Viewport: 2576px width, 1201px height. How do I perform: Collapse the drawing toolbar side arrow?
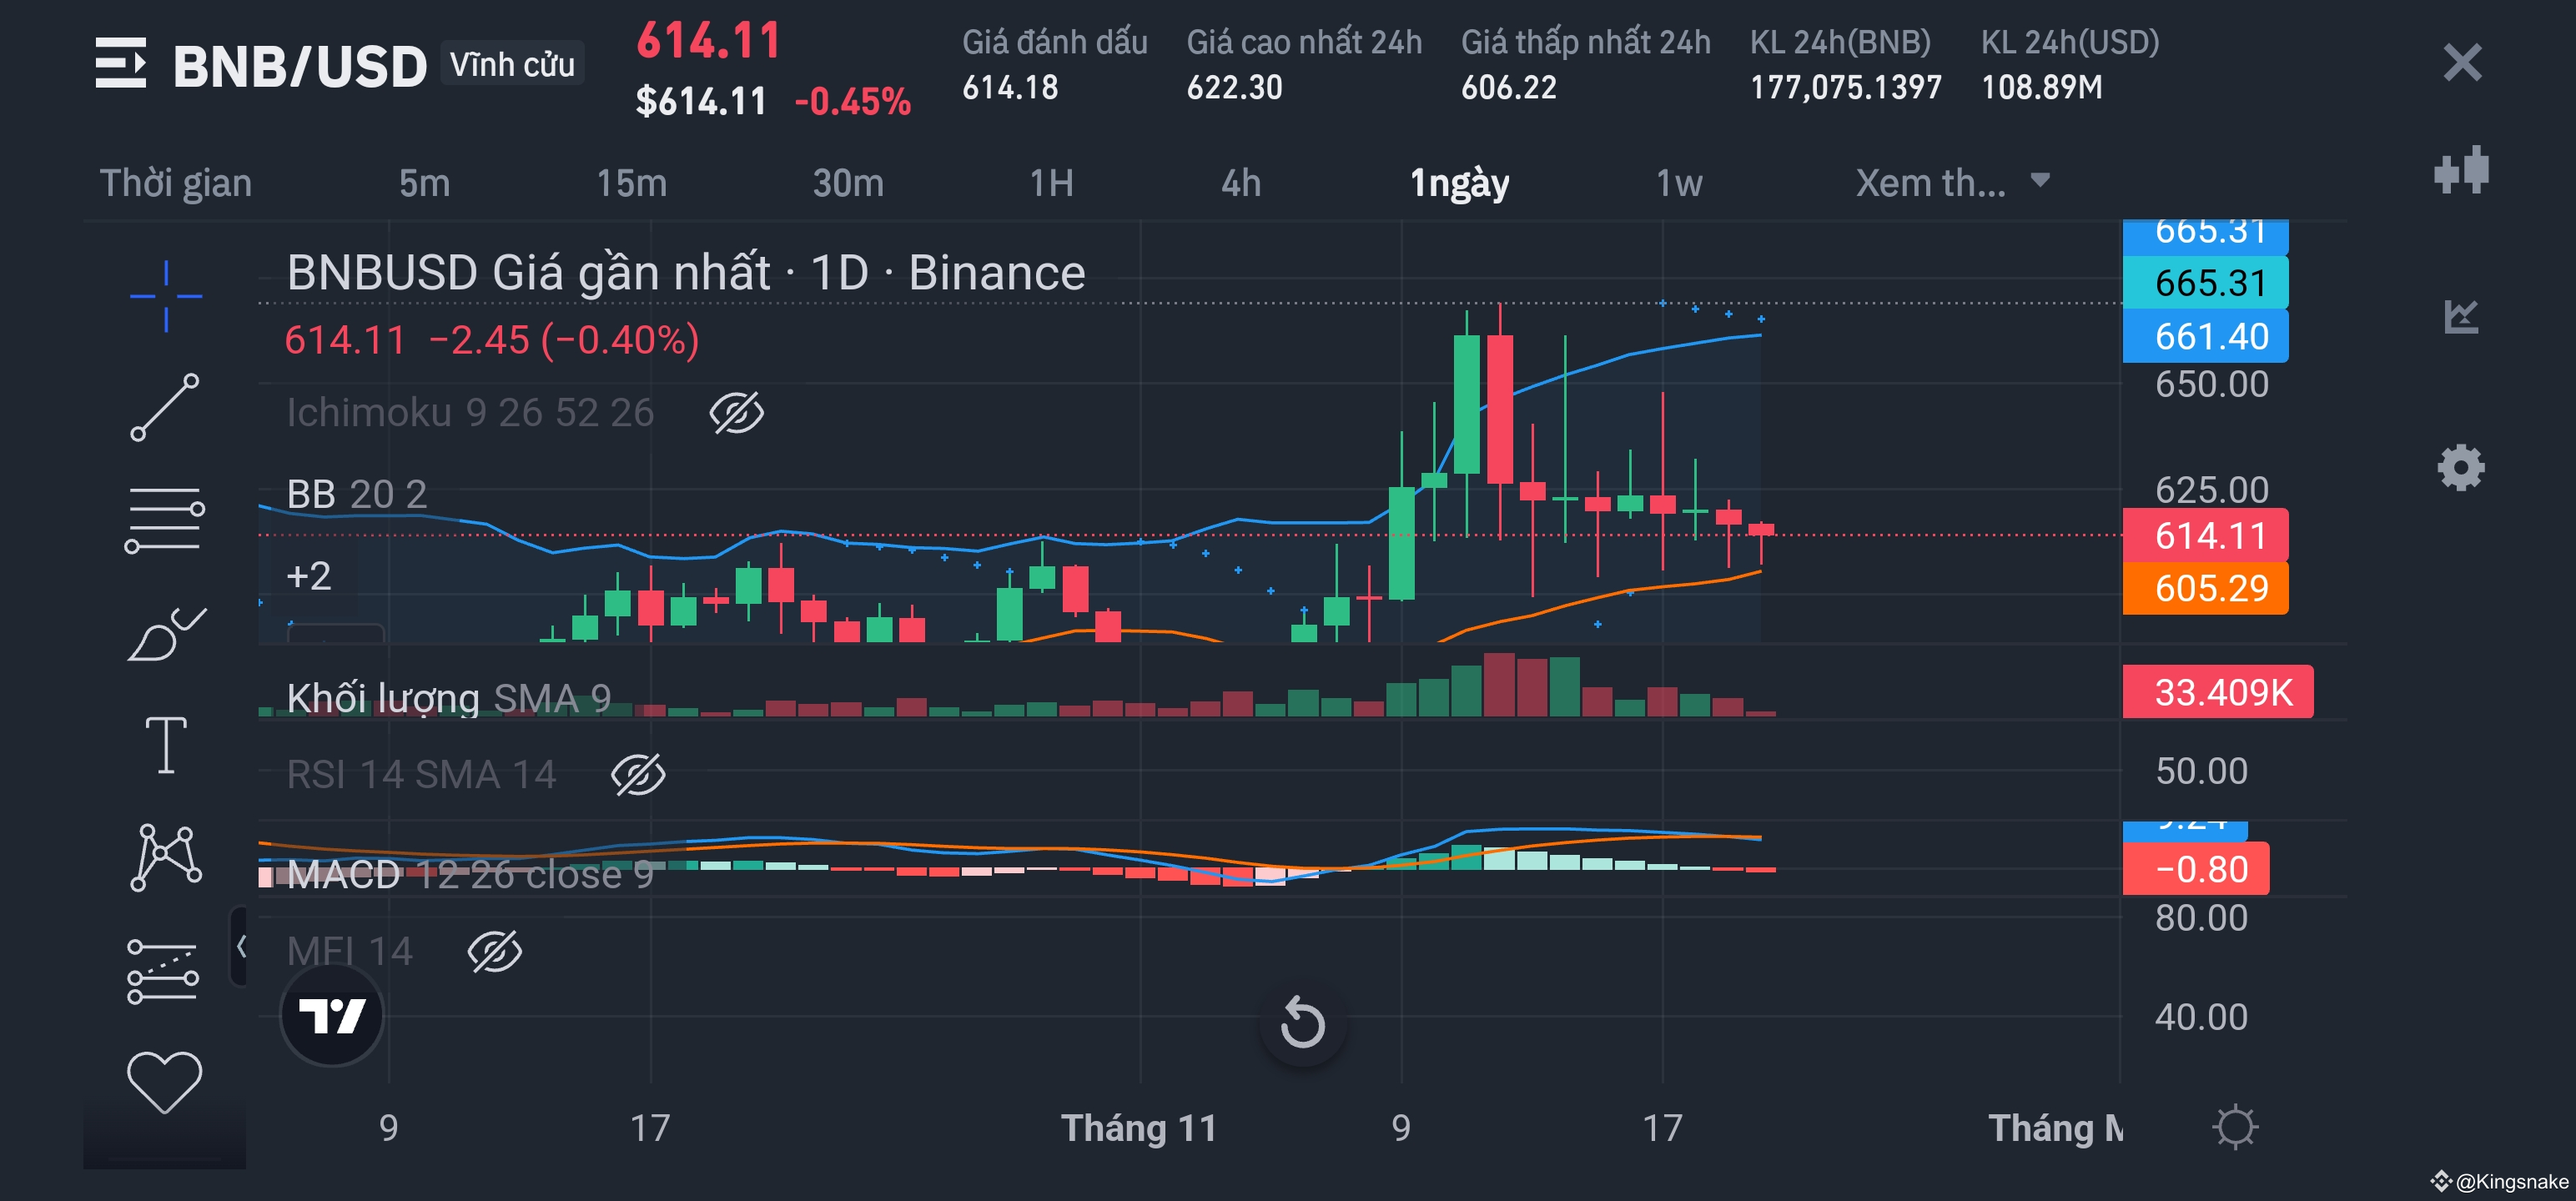[x=240, y=946]
